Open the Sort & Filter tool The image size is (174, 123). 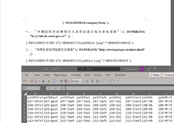(x=98, y=81)
